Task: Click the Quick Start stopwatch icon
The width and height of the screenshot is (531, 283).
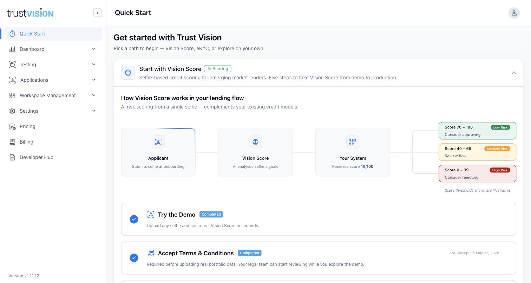Action: coord(12,34)
